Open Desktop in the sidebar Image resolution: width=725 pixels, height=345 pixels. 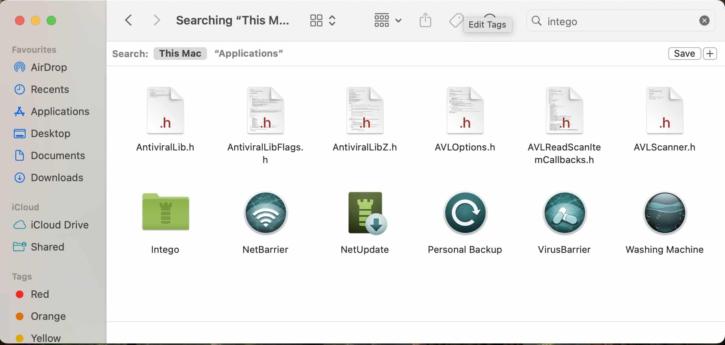pos(42,134)
